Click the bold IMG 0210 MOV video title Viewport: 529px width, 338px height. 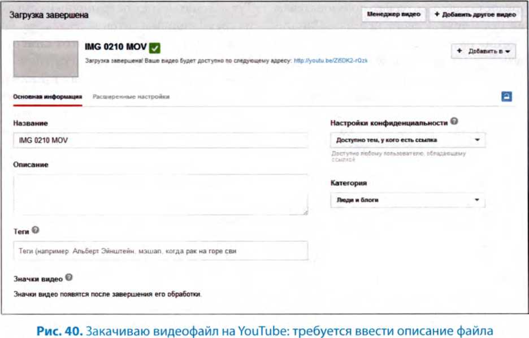pos(116,47)
